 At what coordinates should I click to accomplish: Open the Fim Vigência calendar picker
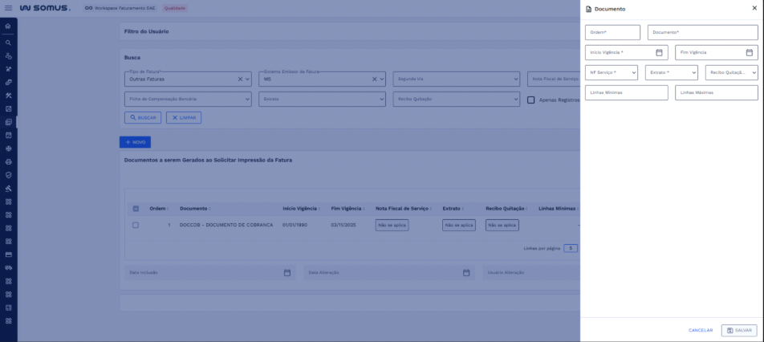point(749,52)
